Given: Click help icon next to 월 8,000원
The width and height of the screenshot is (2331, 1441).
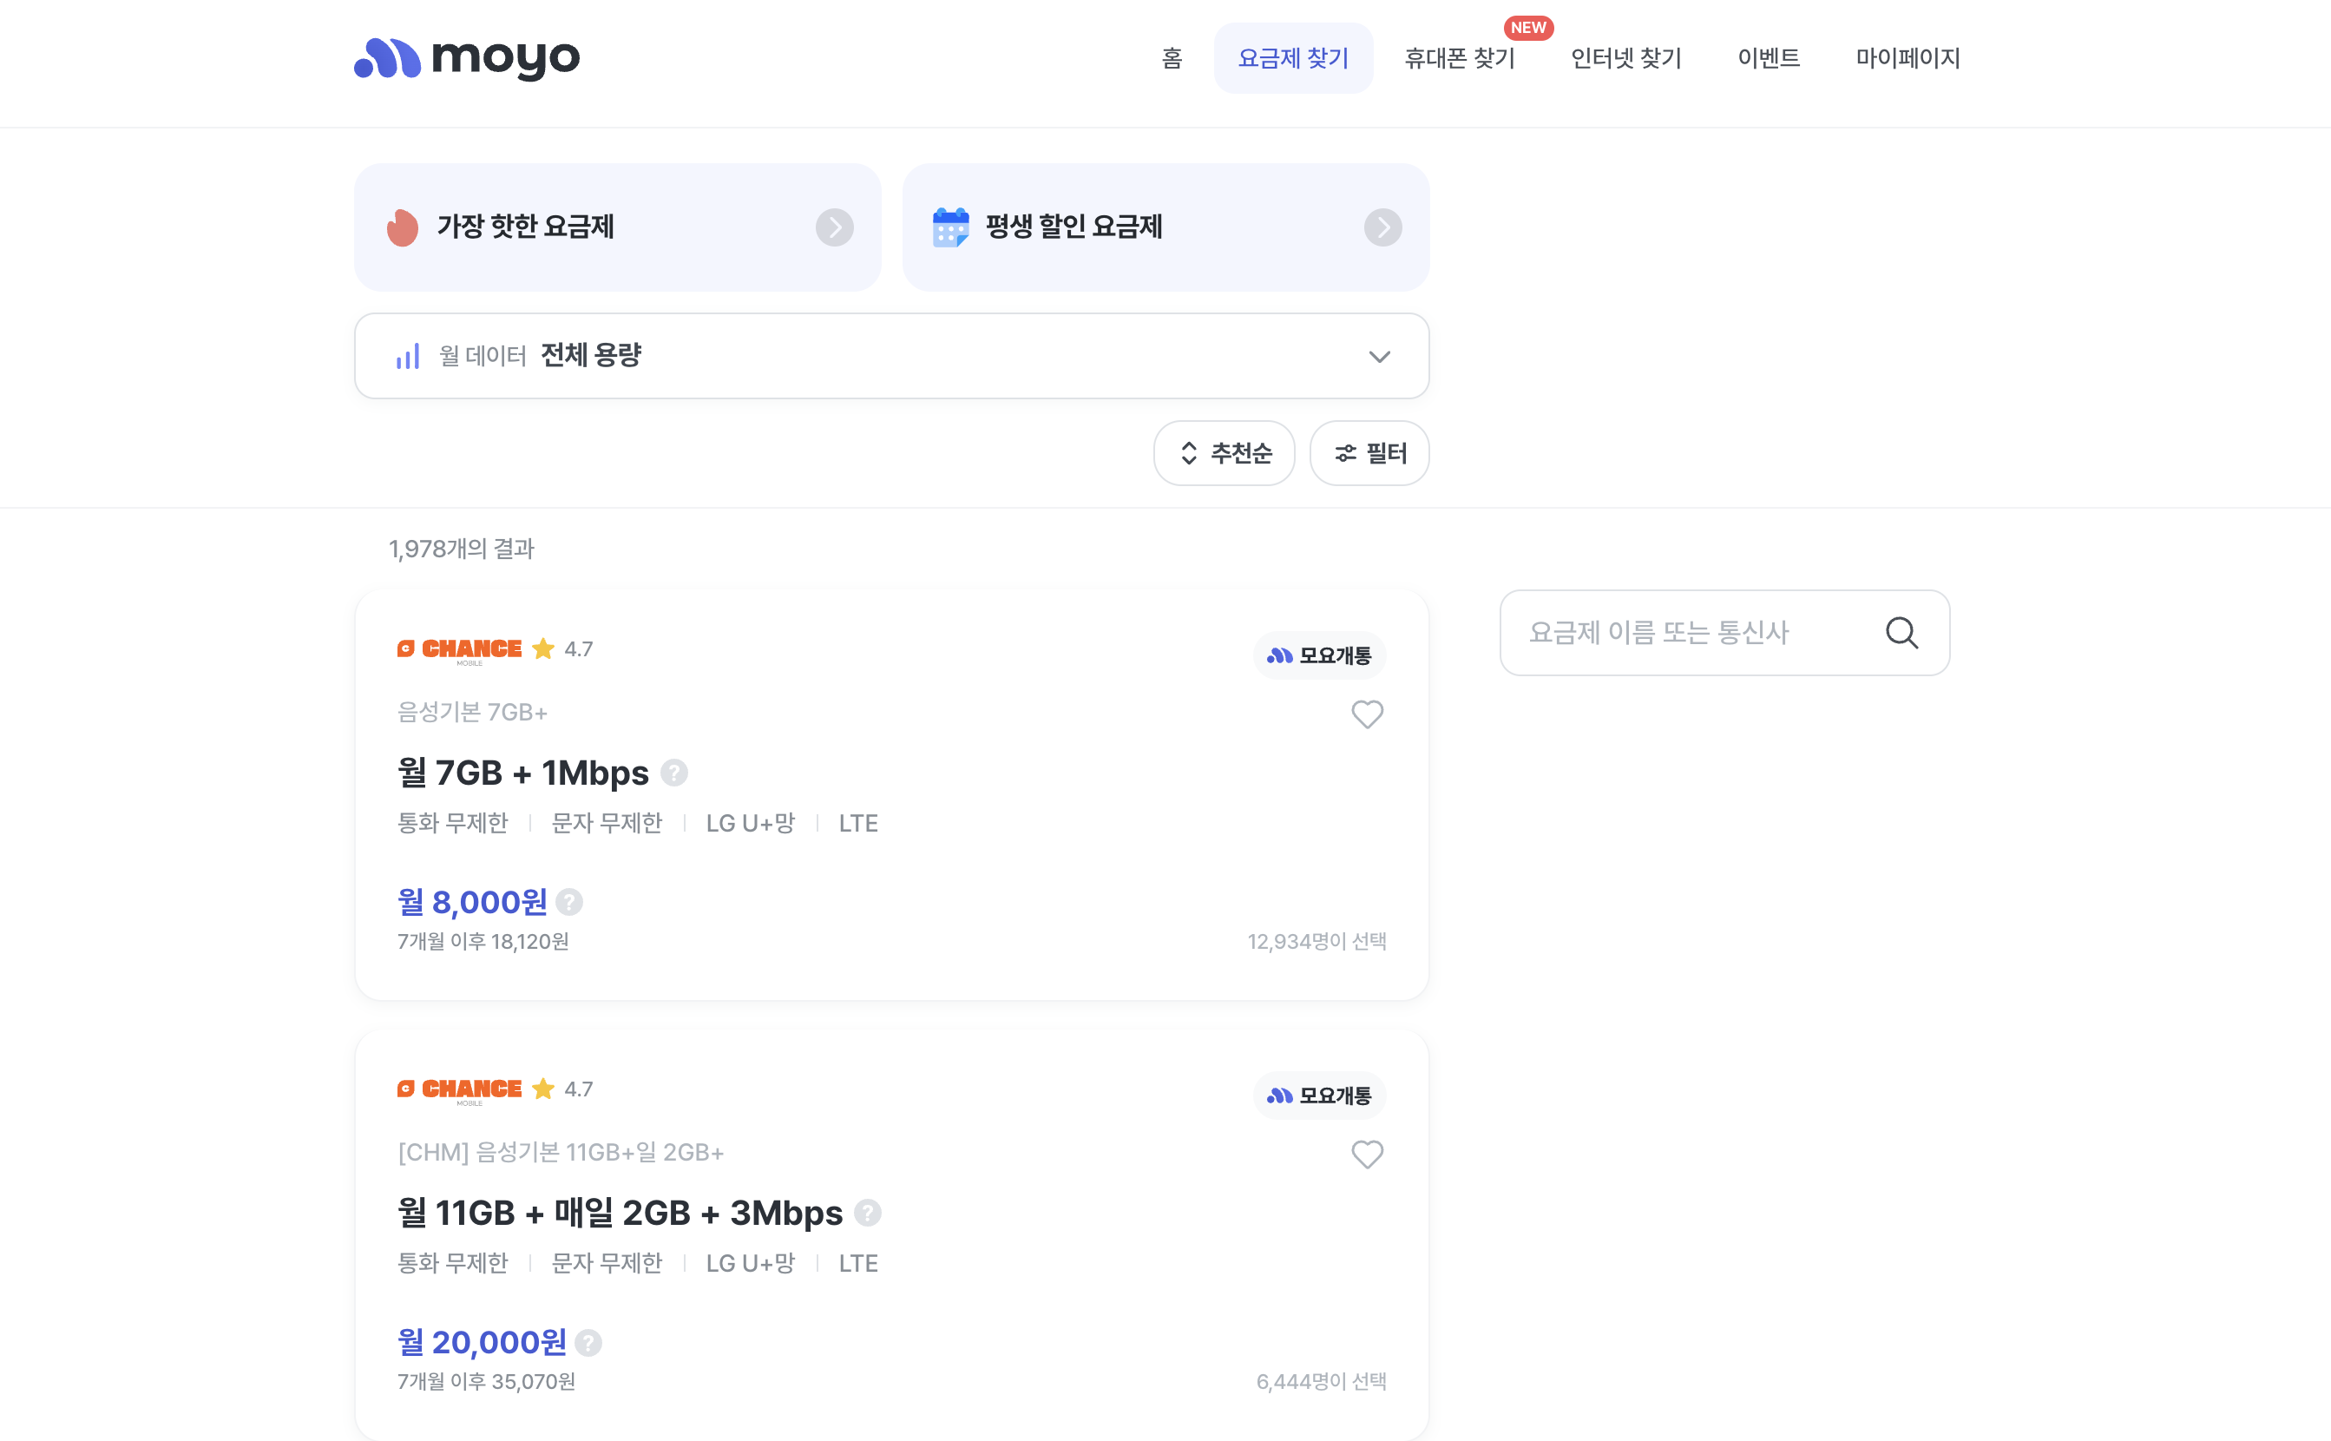Looking at the screenshot, I should [x=569, y=902].
